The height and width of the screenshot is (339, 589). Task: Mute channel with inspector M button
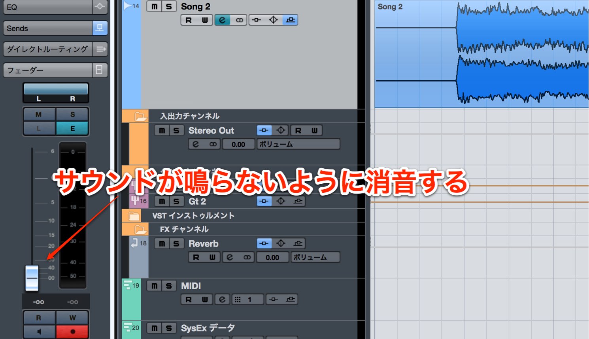(x=39, y=114)
